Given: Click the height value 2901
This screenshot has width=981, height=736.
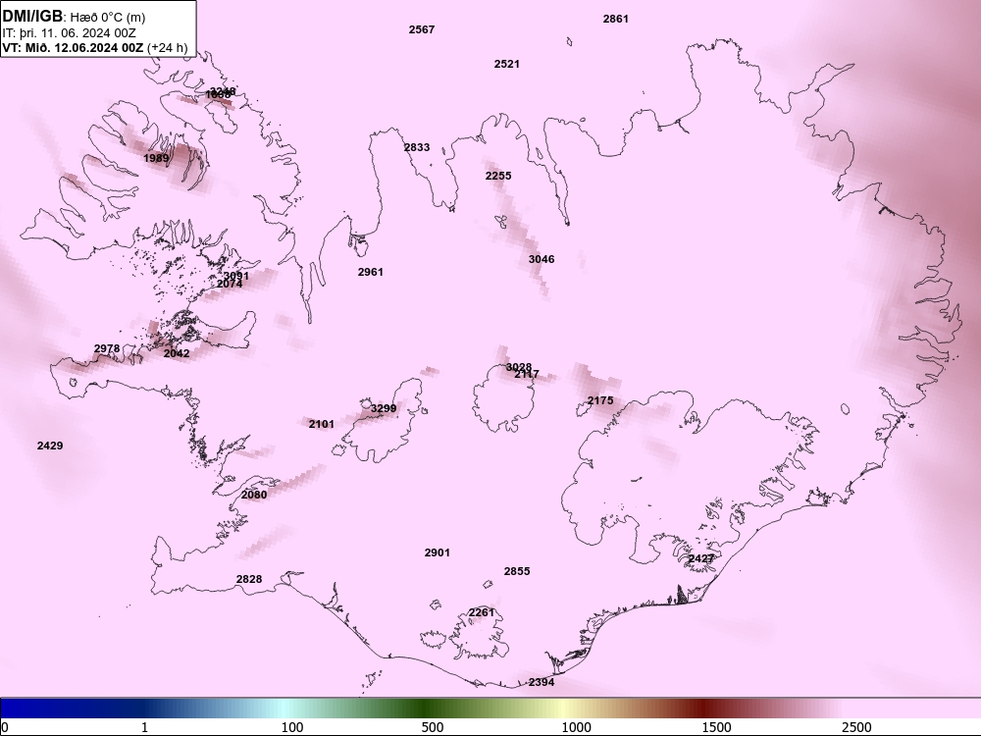Looking at the screenshot, I should coord(438,552).
